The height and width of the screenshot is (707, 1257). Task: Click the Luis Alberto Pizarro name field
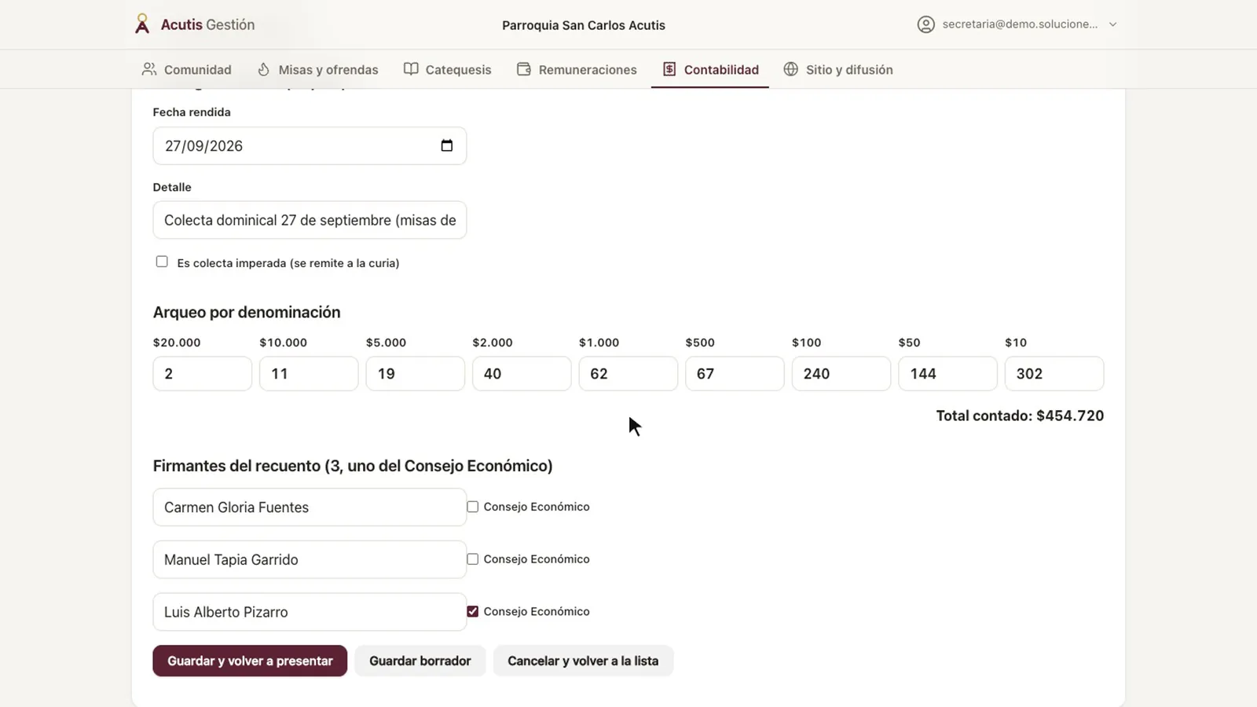310,612
